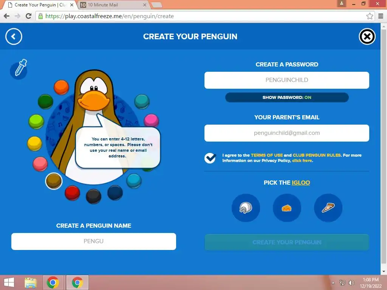The height and width of the screenshot is (290, 387).
Task: Click the Chrome user profile button
Action: (342, 3)
